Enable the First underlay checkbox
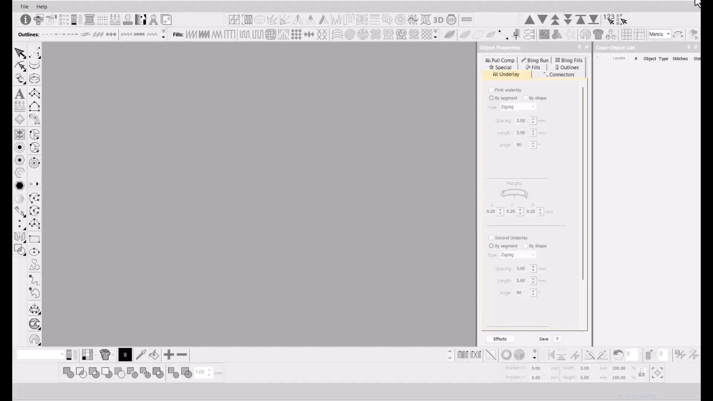The width and height of the screenshot is (713, 401). coord(491,90)
